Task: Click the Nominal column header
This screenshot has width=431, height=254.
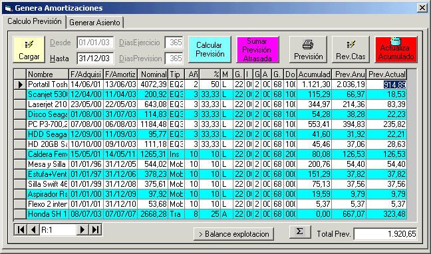Action: click(x=152, y=74)
